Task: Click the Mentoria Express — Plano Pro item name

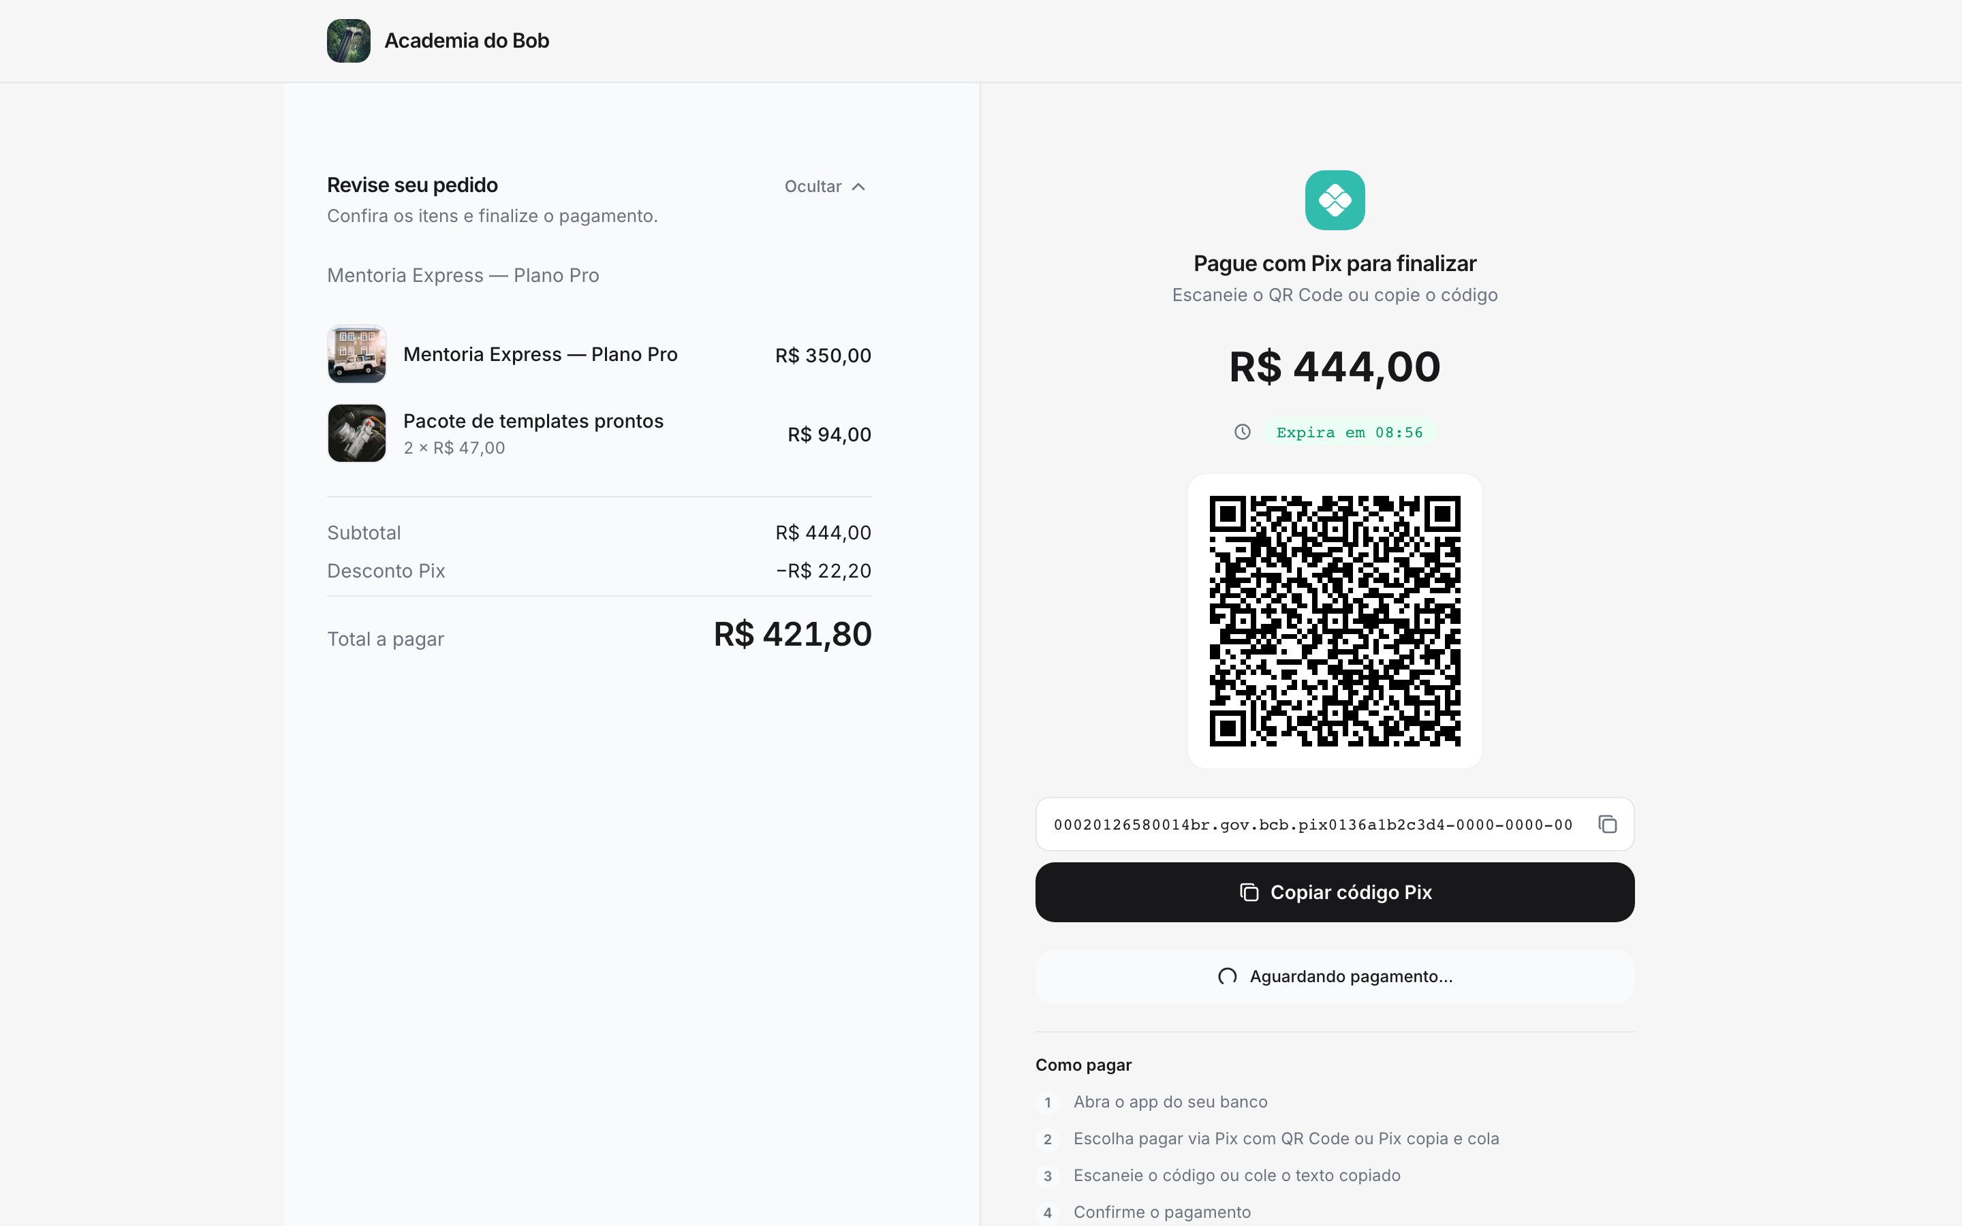Action: 540,354
